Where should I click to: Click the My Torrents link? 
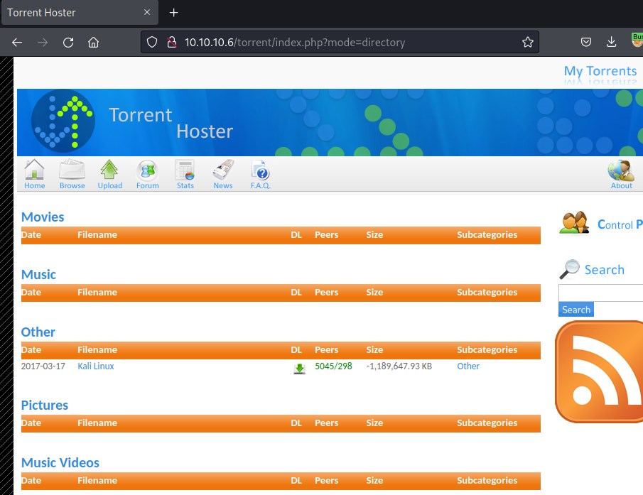(600, 71)
